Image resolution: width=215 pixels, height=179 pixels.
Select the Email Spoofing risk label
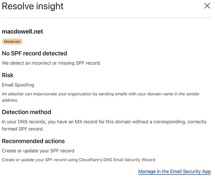(x=17, y=85)
